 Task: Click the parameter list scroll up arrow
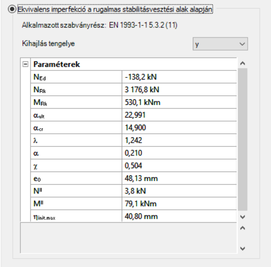[243, 63]
